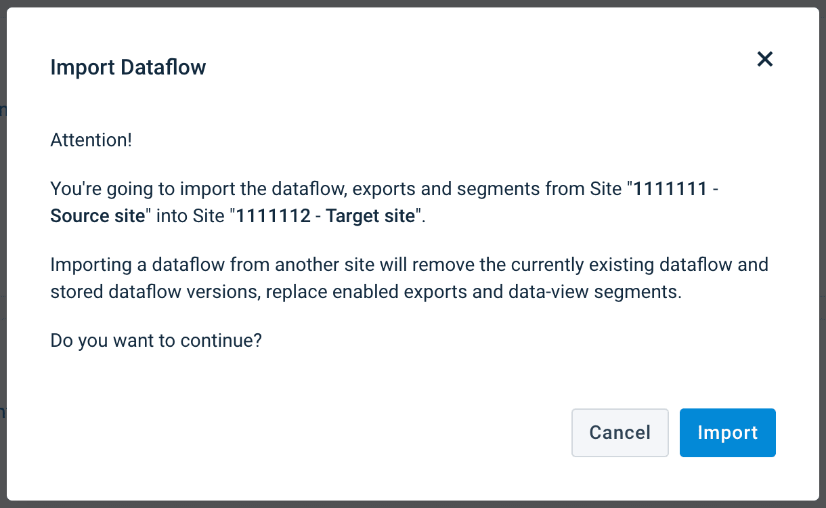Click the "Import Dataflow" dialog title
Viewport: 826px width, 508px height.
128,67
